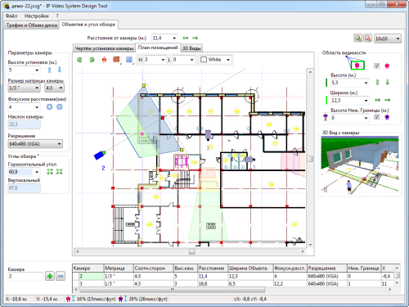This screenshot has height=307, width=409.
Task: Click the zoom in magnifier icon
Action: [357, 38]
